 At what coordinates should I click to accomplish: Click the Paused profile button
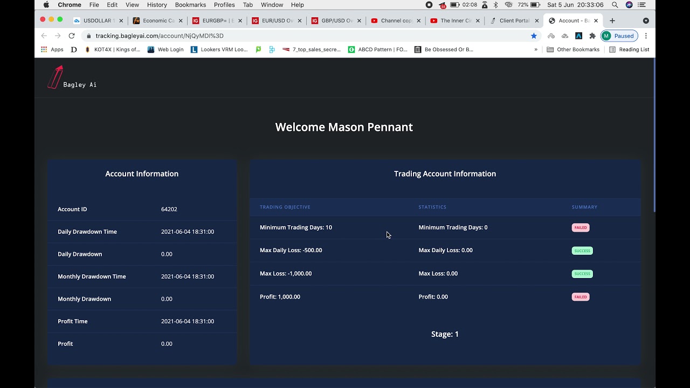click(619, 36)
